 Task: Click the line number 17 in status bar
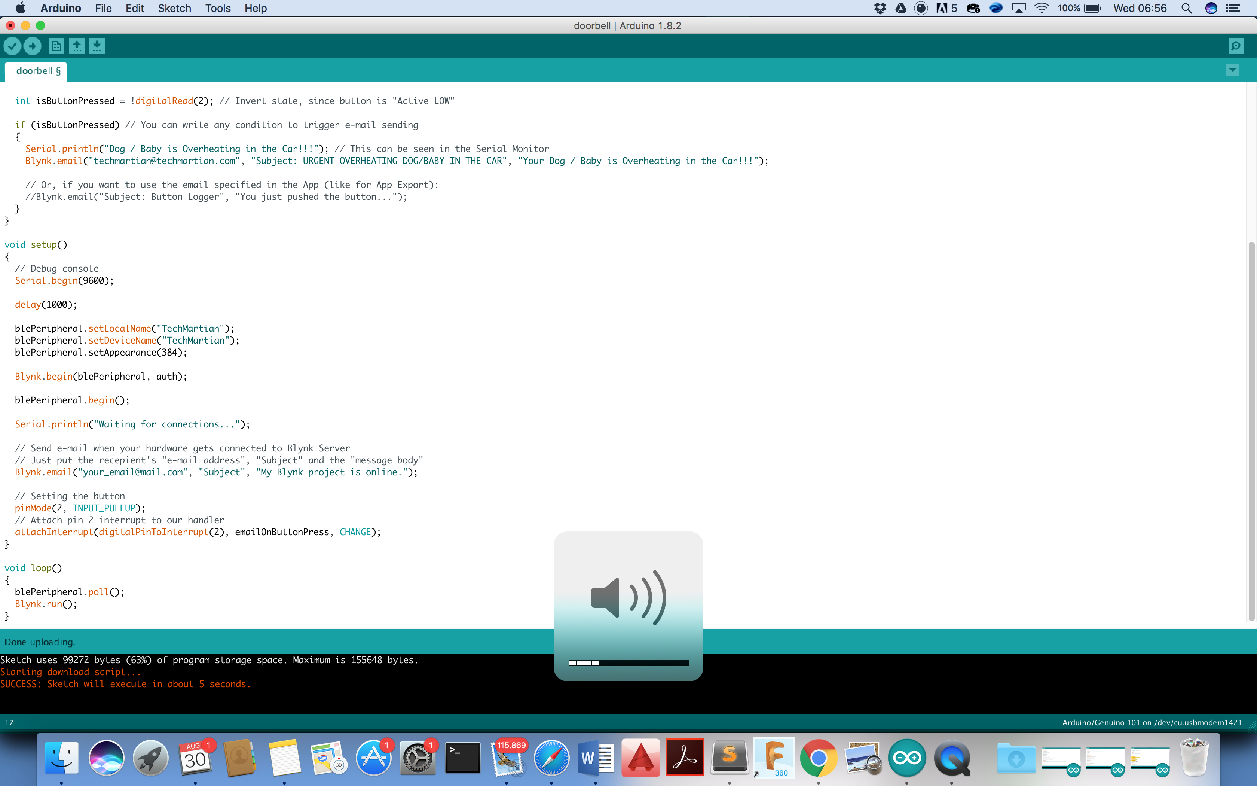coord(9,723)
